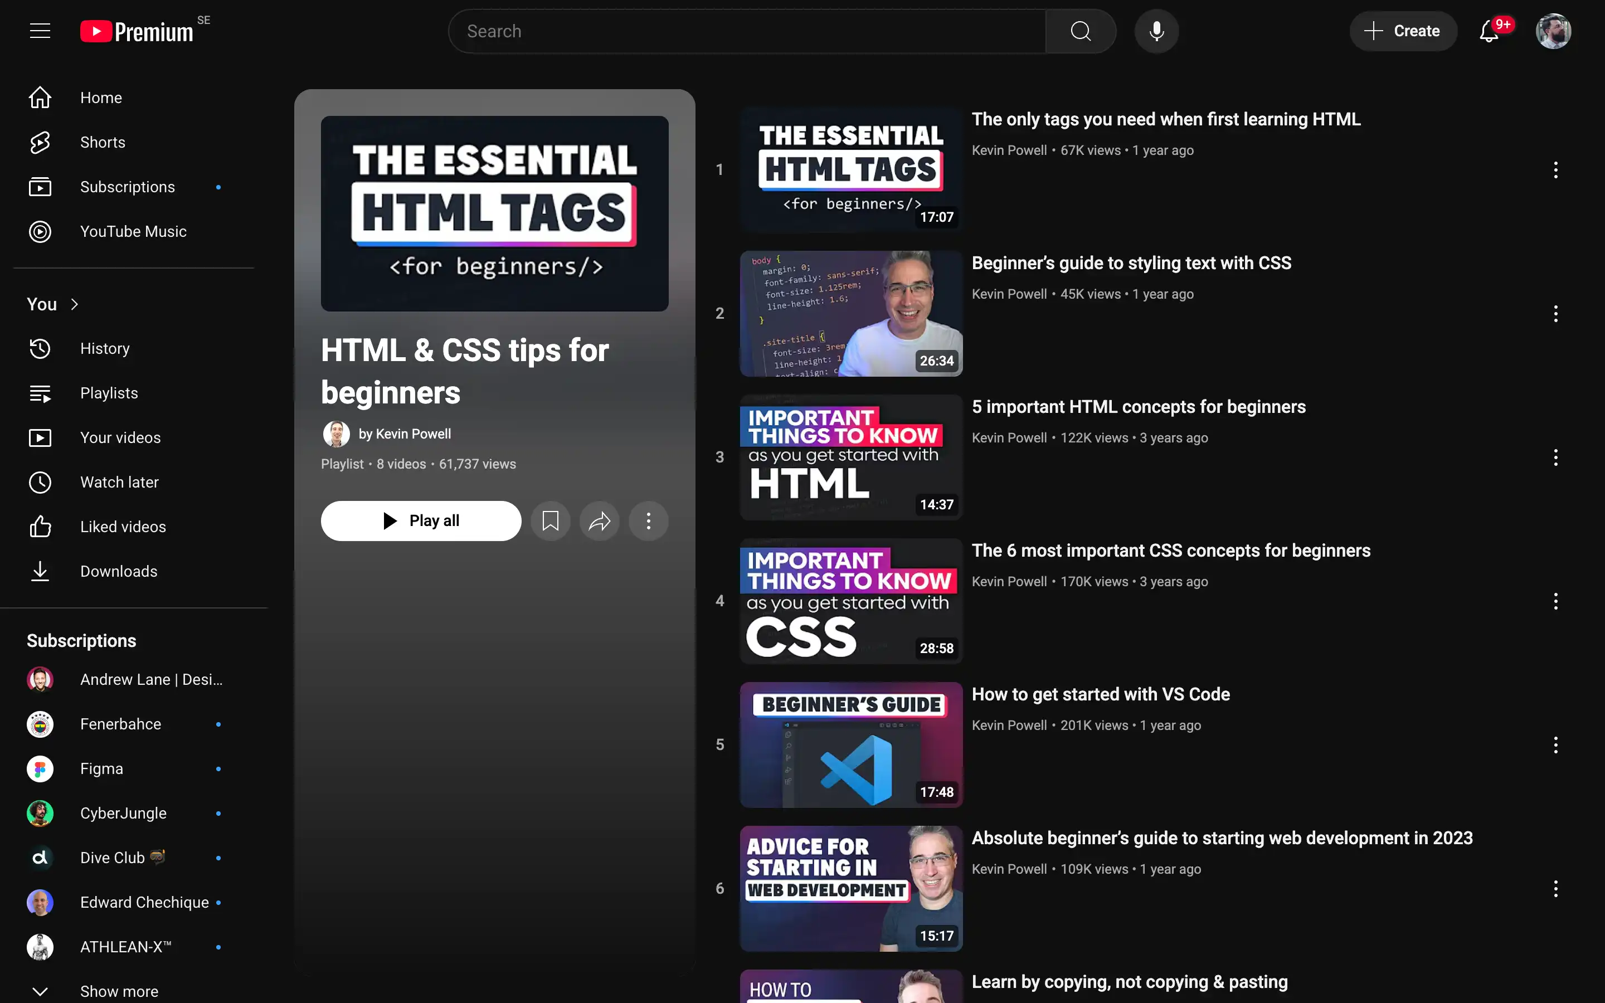Share the playlist with arrow icon
The height and width of the screenshot is (1003, 1605).
tap(599, 521)
